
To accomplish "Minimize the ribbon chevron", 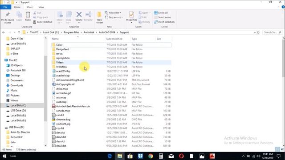I will coord(279,7).
